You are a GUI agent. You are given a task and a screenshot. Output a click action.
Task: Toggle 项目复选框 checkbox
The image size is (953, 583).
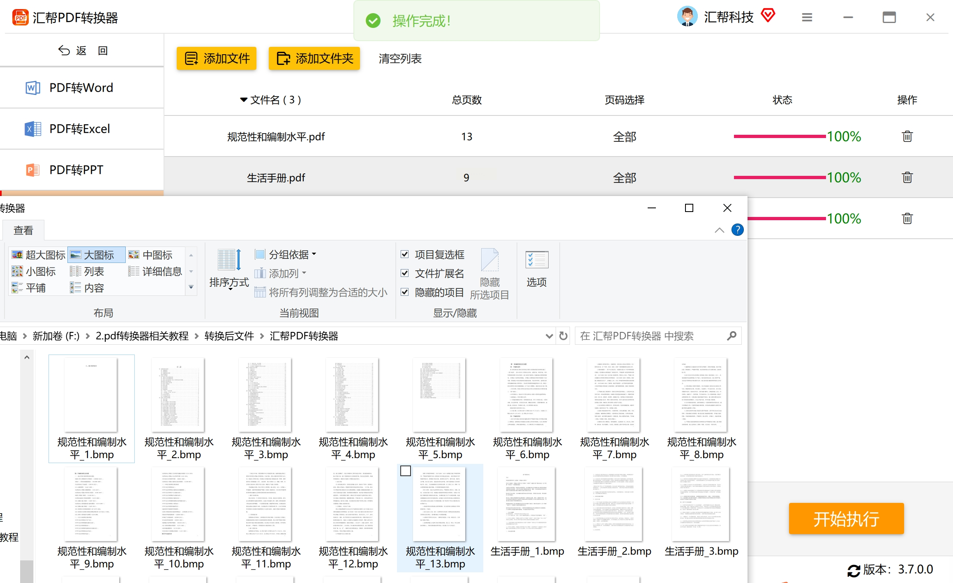pos(405,254)
